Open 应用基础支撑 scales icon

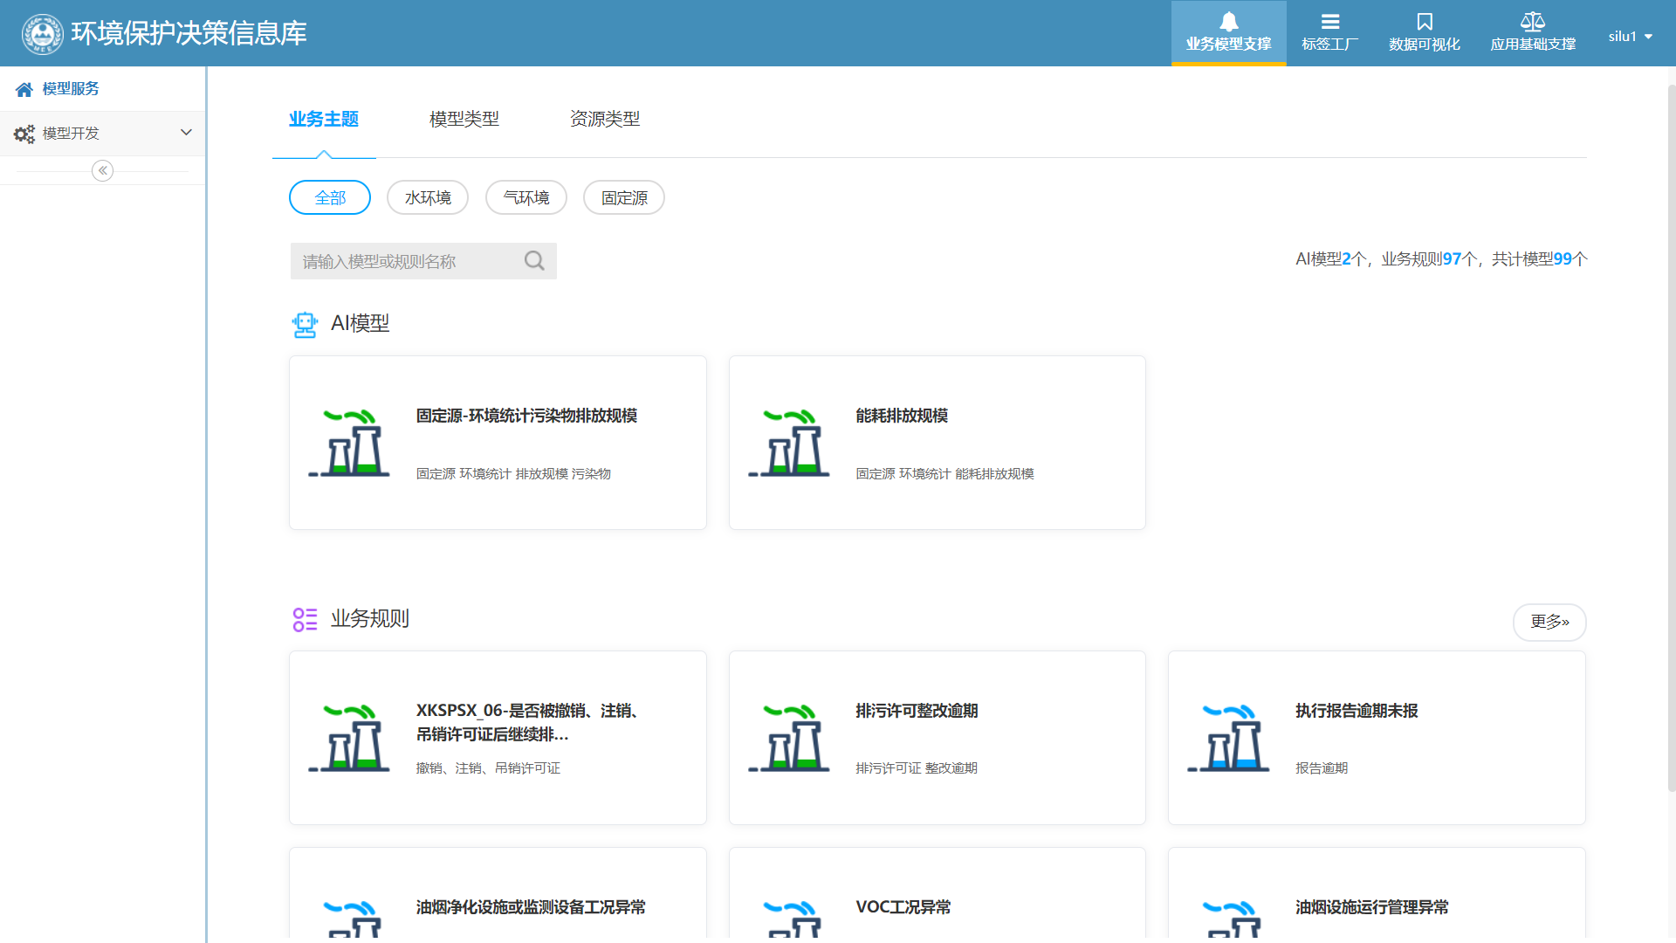1532,22
